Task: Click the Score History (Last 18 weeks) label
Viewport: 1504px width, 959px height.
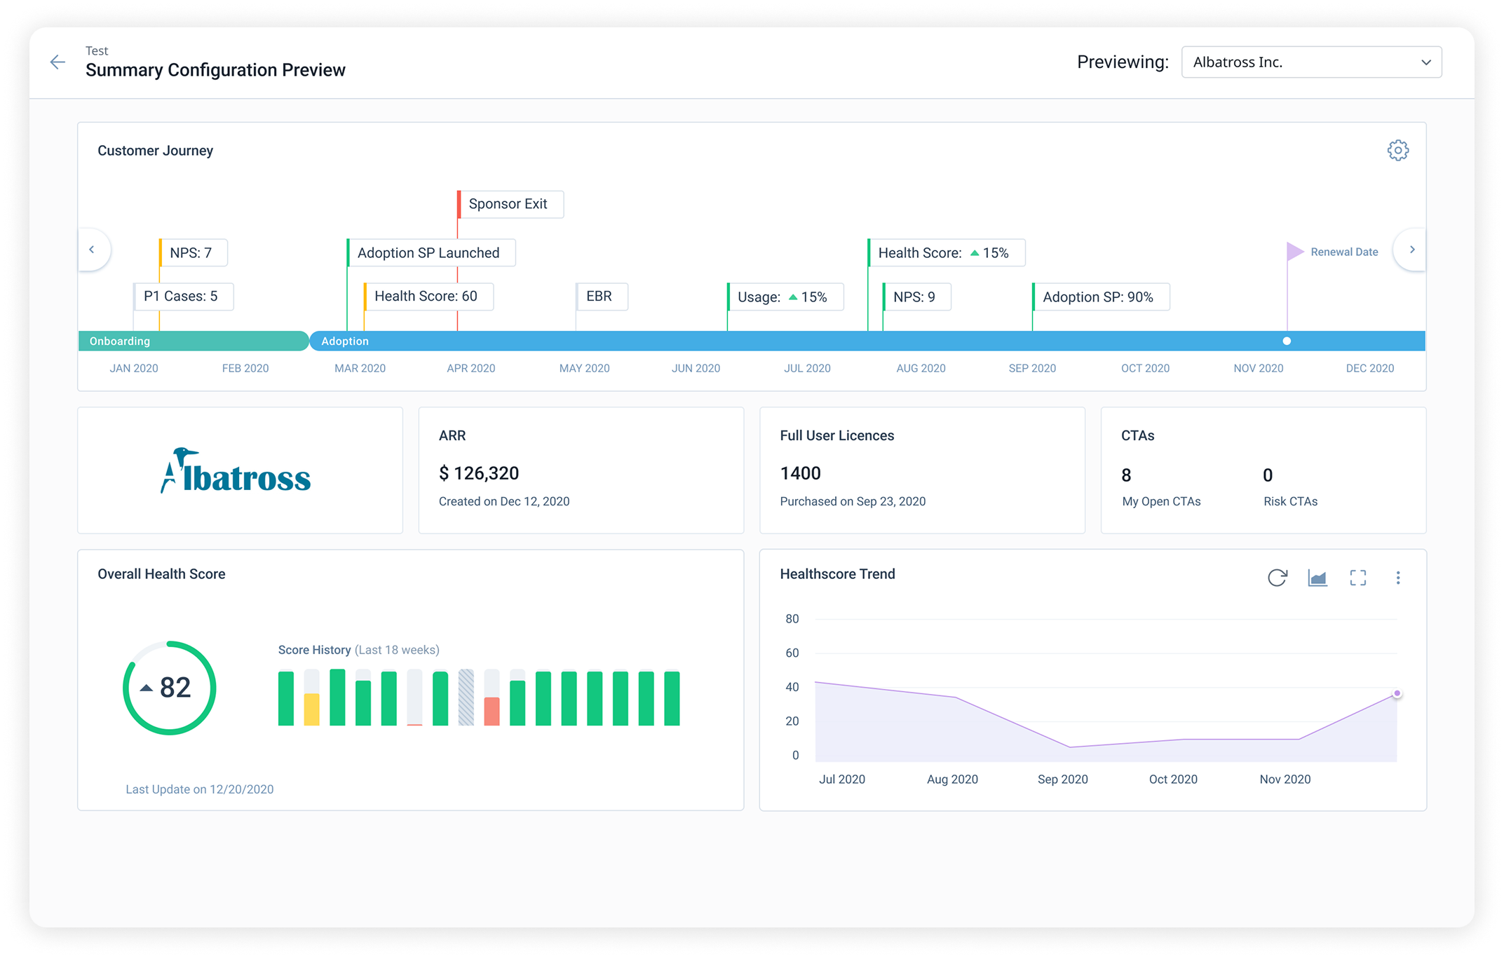Action: click(x=359, y=650)
